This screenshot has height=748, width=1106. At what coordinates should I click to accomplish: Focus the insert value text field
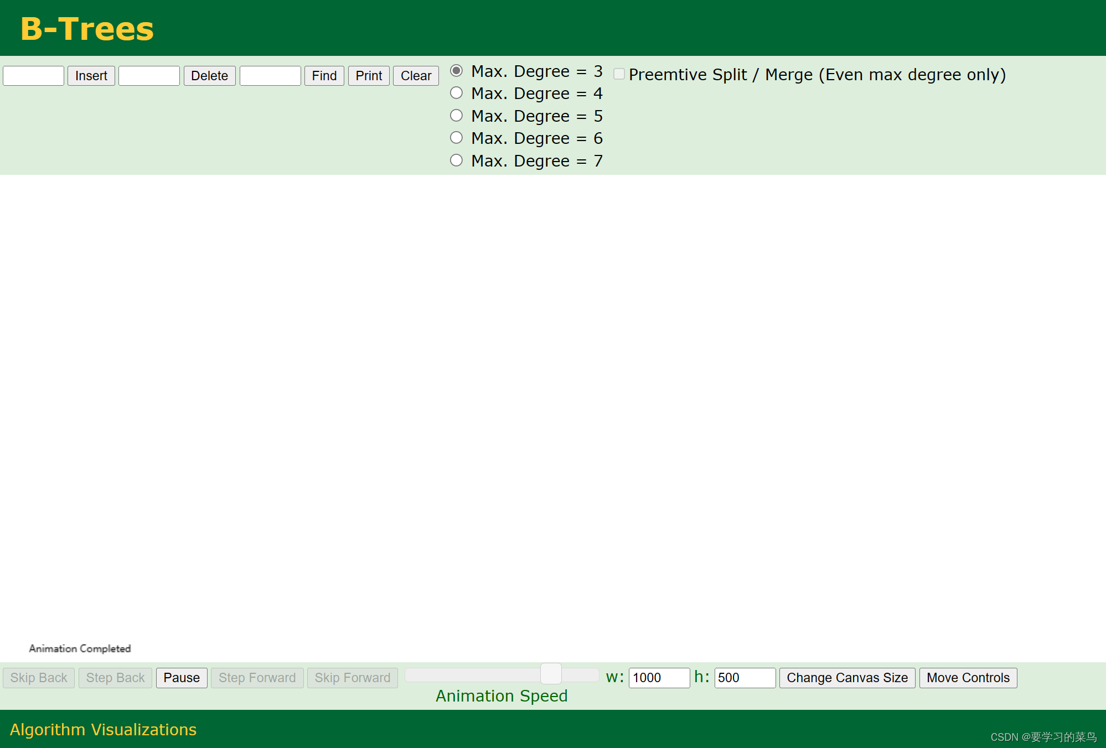[34, 76]
